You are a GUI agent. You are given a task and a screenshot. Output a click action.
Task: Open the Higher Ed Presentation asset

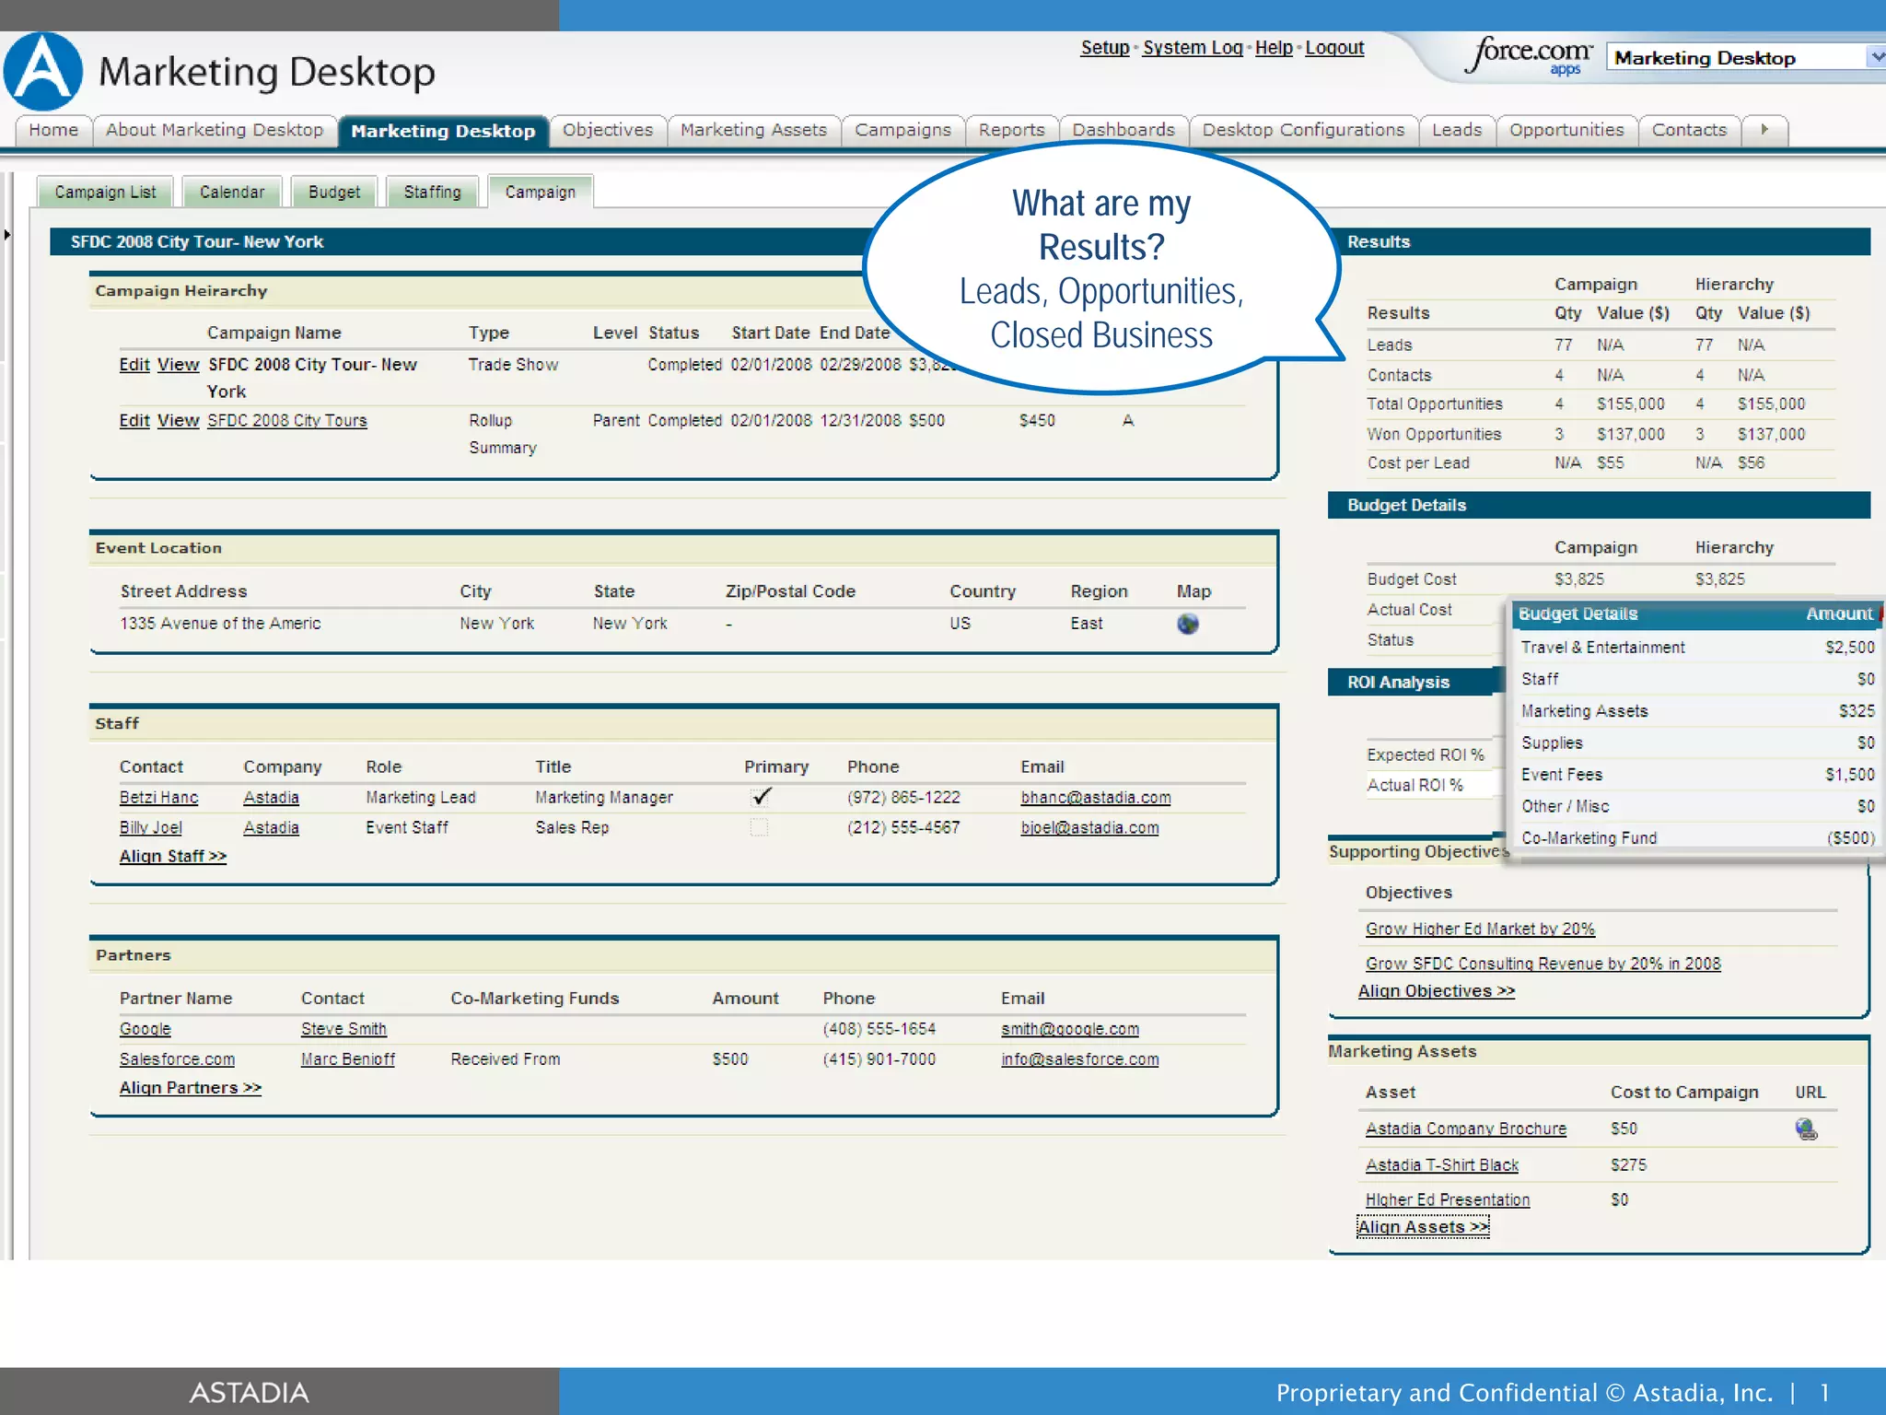coord(1448,1200)
